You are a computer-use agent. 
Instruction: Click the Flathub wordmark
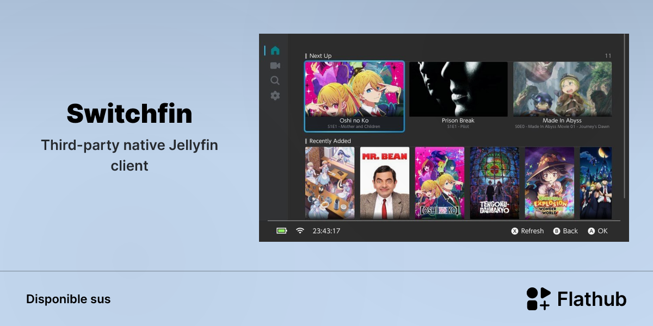592,299
